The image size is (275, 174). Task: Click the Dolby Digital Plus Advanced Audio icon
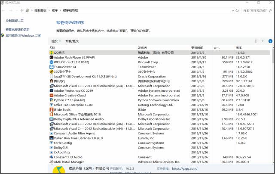52,119
